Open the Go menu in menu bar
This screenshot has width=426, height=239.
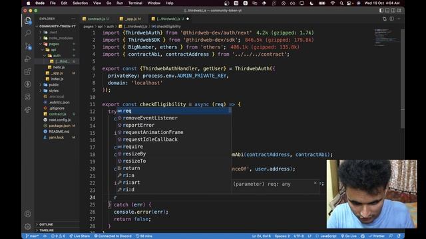click(x=108, y=3)
